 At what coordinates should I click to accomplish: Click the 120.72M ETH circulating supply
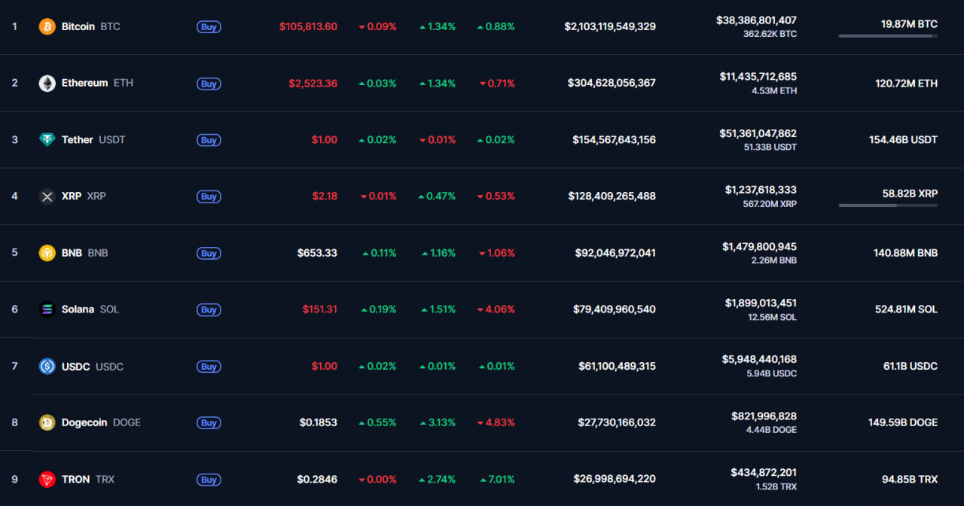point(906,83)
